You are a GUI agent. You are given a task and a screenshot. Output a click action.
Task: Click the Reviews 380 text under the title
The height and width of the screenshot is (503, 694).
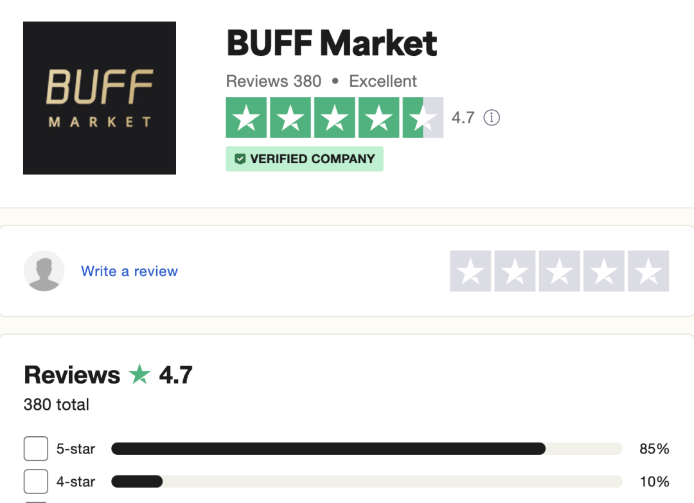pyautogui.click(x=274, y=82)
